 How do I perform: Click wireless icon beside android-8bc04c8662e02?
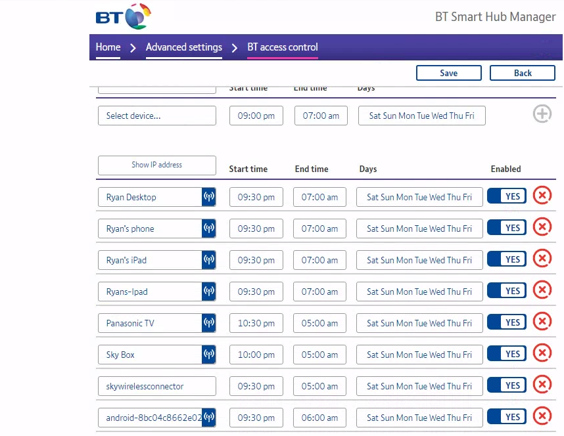[x=208, y=418]
